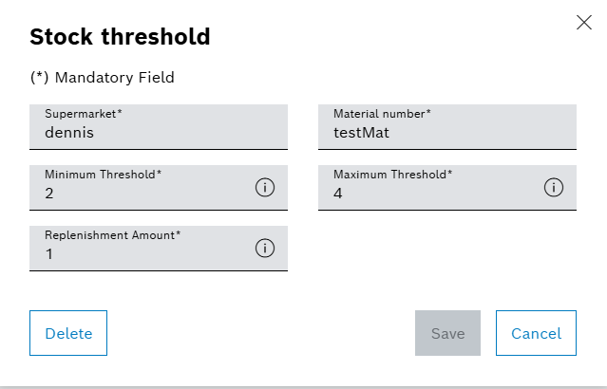Click the "Material number*" field label
607x389 pixels.
coord(382,114)
